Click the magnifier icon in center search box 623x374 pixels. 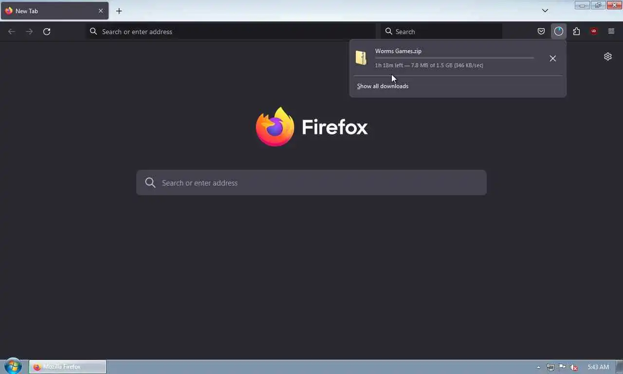tap(150, 183)
